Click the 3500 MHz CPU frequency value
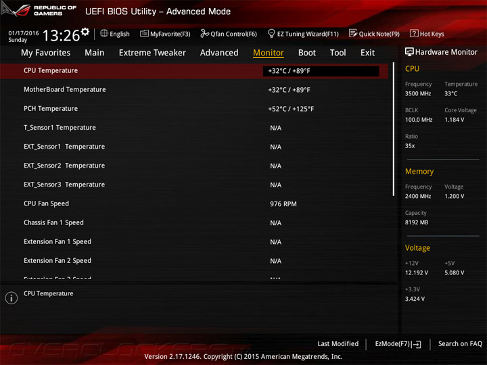The image size is (487, 365). [418, 93]
